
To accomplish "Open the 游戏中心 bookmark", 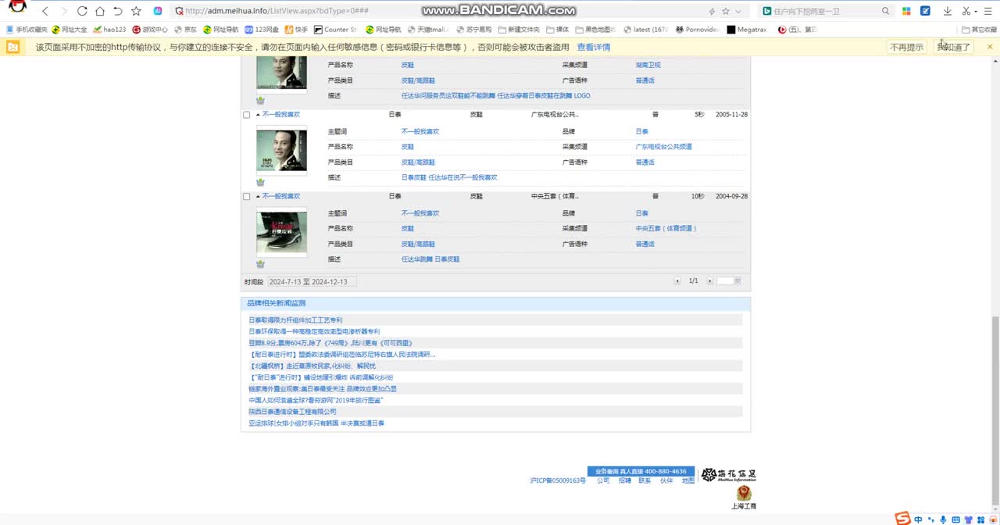I will 150,30.
